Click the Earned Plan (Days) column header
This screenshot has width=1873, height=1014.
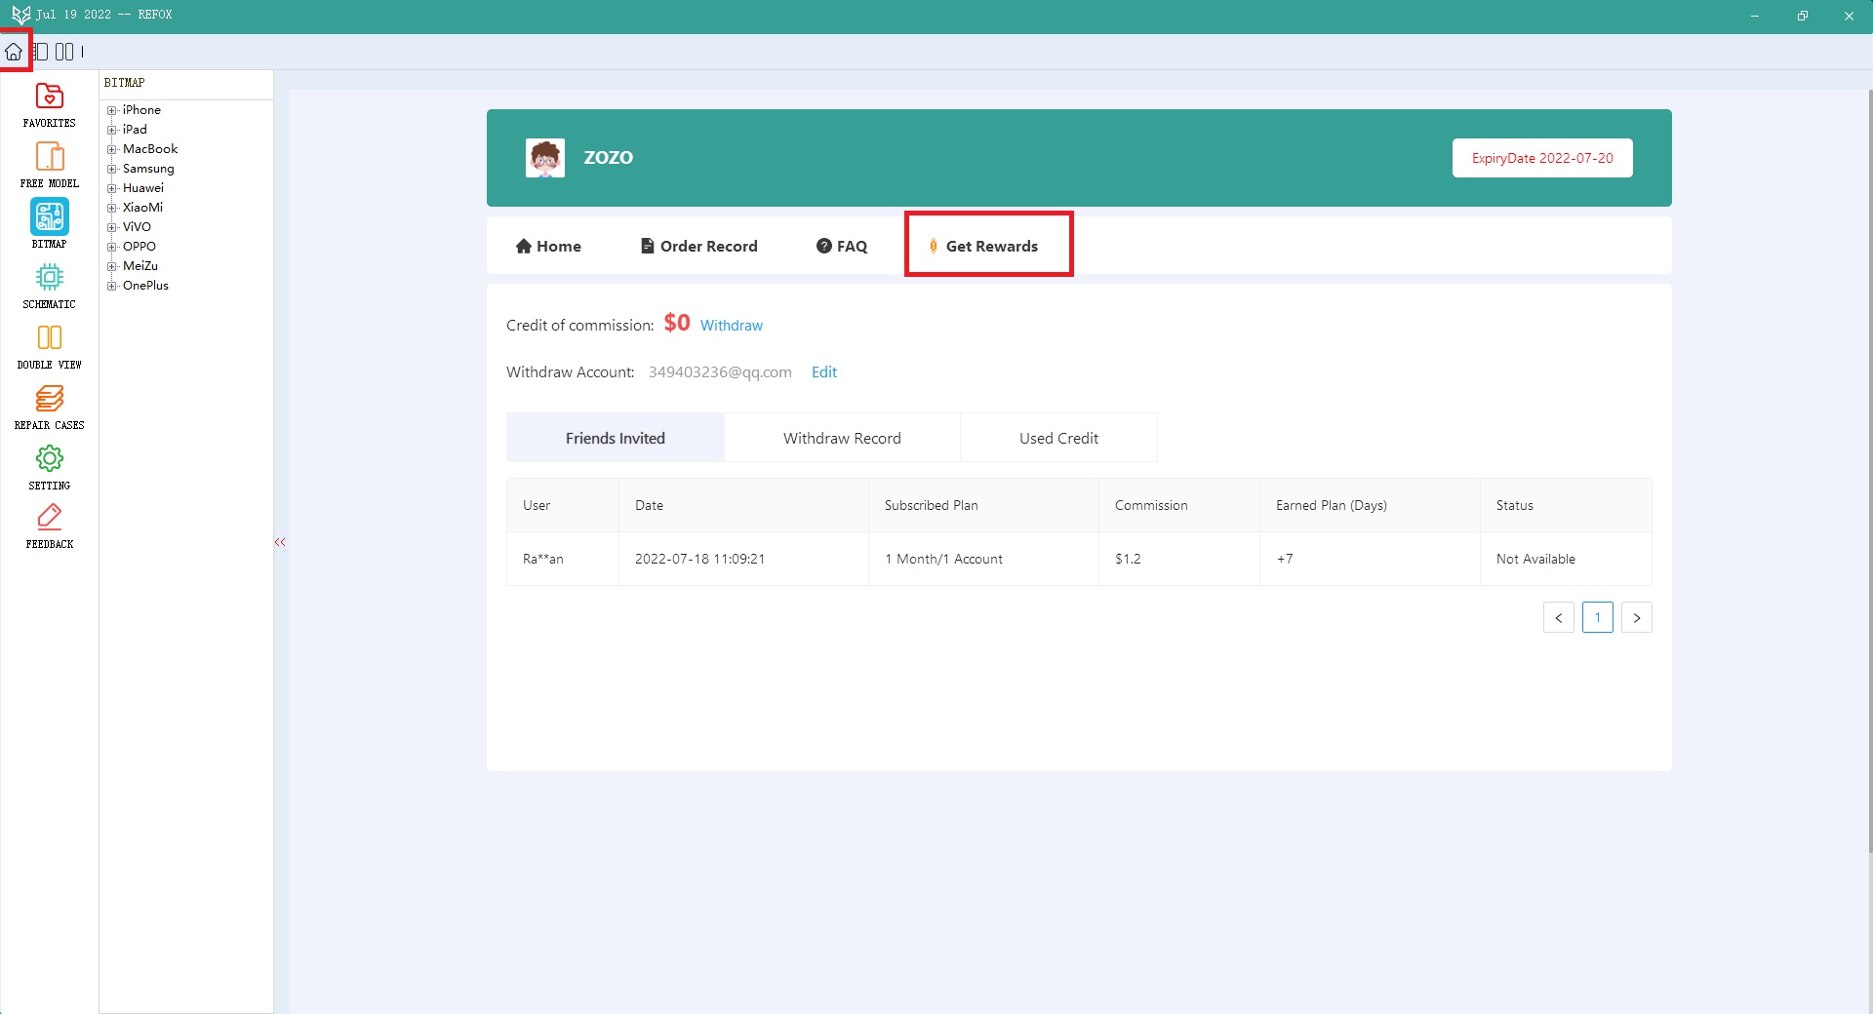tap(1370, 505)
